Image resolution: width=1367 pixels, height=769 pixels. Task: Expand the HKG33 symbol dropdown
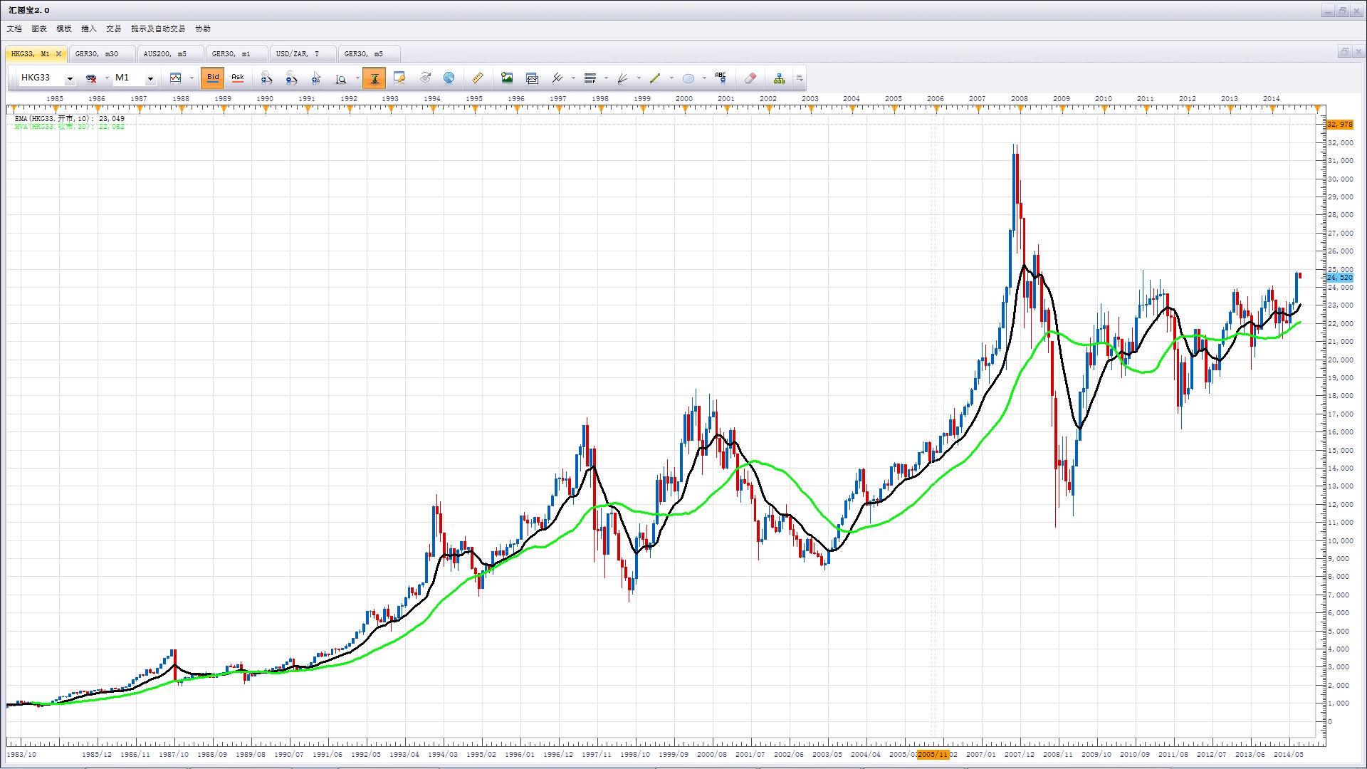(x=70, y=78)
